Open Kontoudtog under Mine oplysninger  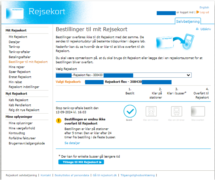(x=17, y=133)
